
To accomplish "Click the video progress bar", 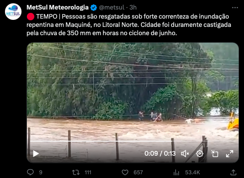I will 133,141.
